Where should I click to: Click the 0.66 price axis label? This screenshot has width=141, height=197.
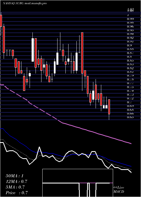(x=130, y=114)
